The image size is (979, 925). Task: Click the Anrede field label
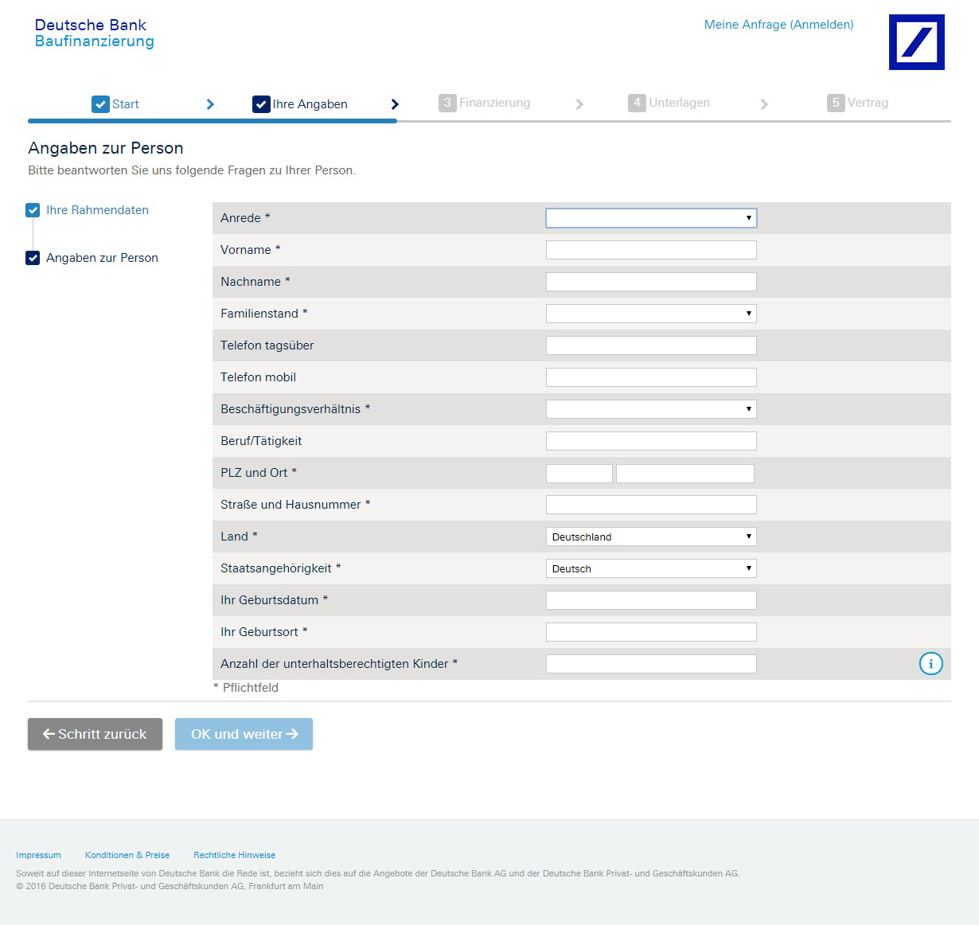click(x=245, y=218)
